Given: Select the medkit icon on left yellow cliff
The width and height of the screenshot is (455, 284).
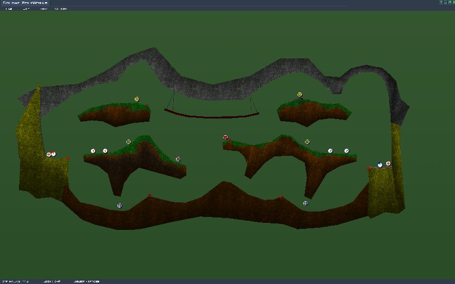Looking at the screenshot, I should 49,154.
